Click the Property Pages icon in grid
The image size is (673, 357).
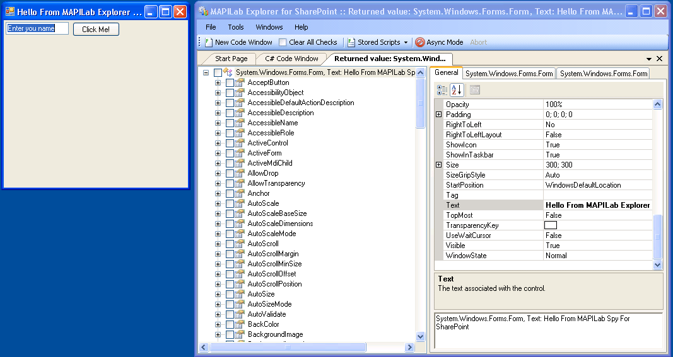click(474, 89)
